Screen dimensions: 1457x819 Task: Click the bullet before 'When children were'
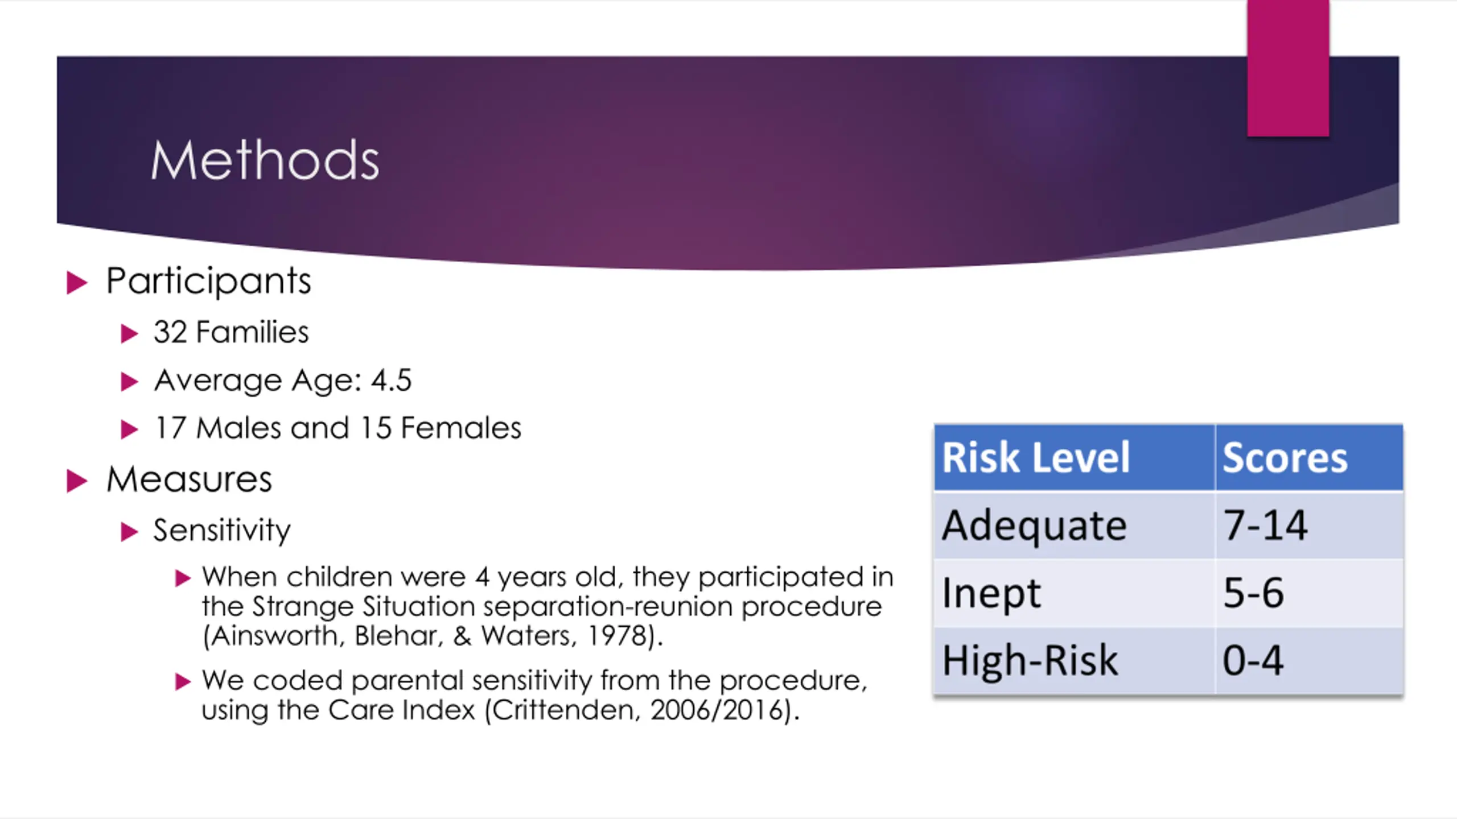[182, 579]
